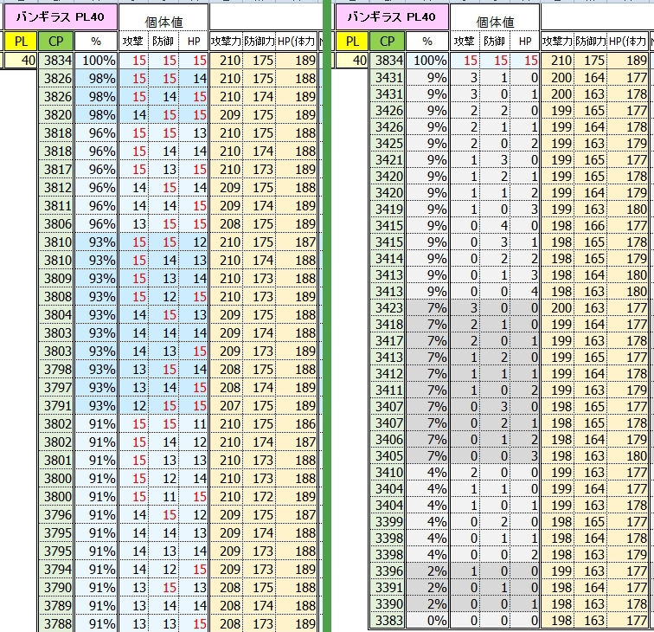Click the CP cell 3797
654x632 pixels.
tap(56, 387)
